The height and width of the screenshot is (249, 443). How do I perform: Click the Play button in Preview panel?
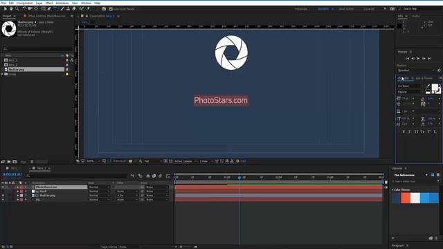[x=418, y=58]
